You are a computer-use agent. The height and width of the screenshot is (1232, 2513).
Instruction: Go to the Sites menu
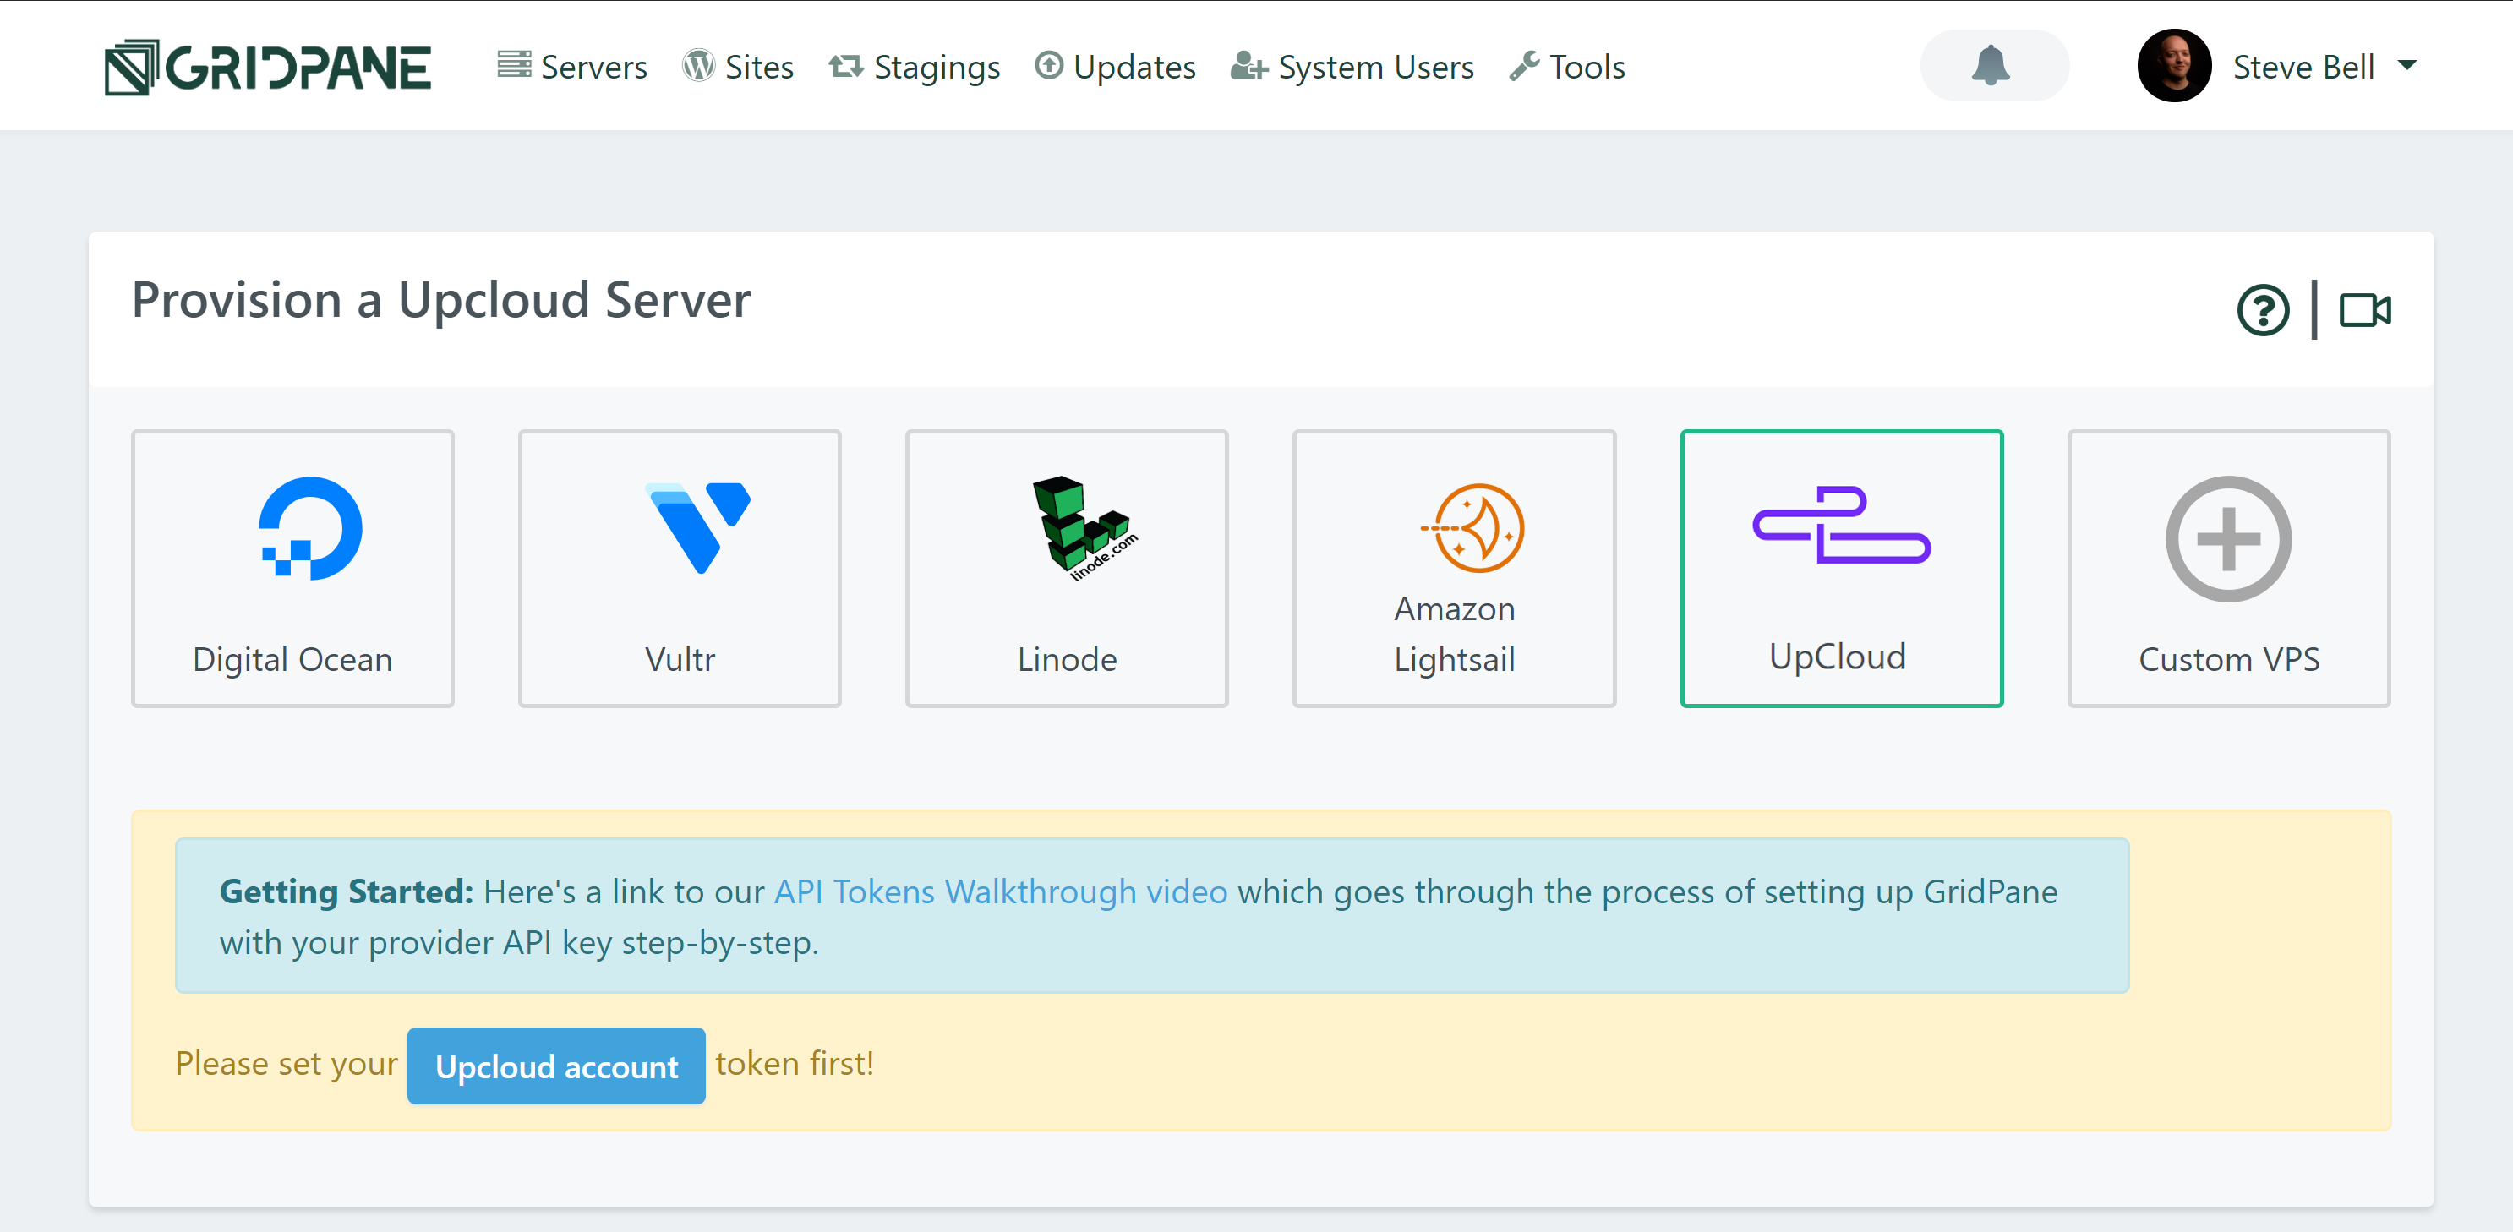point(738,66)
